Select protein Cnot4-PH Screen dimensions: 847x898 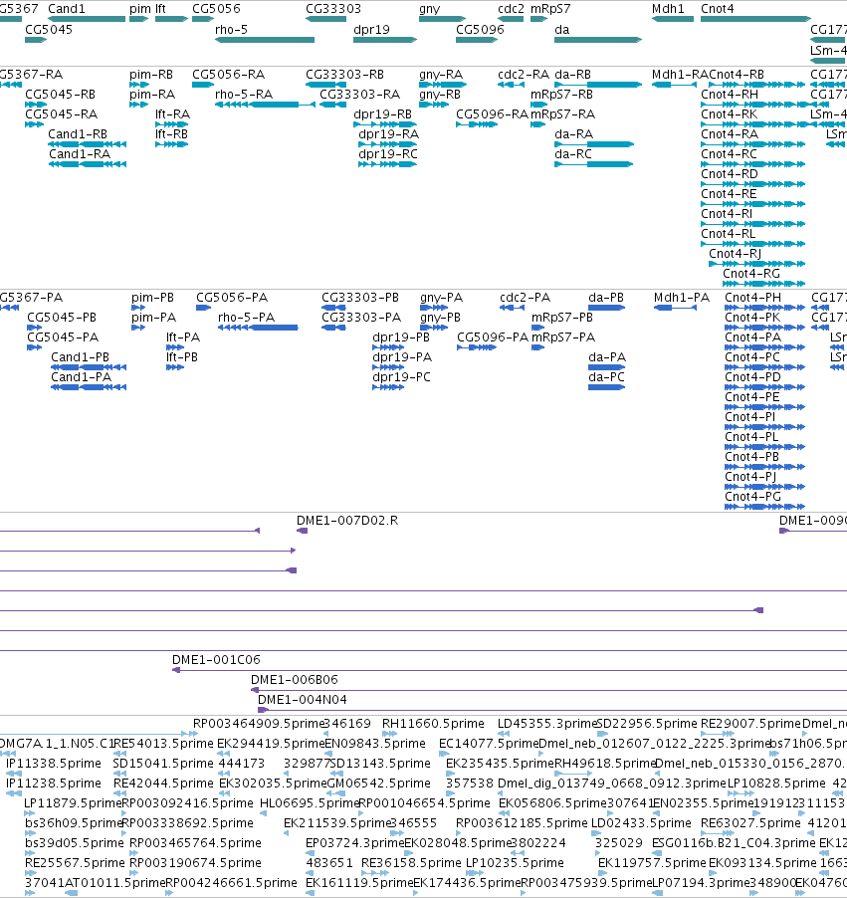753,298
